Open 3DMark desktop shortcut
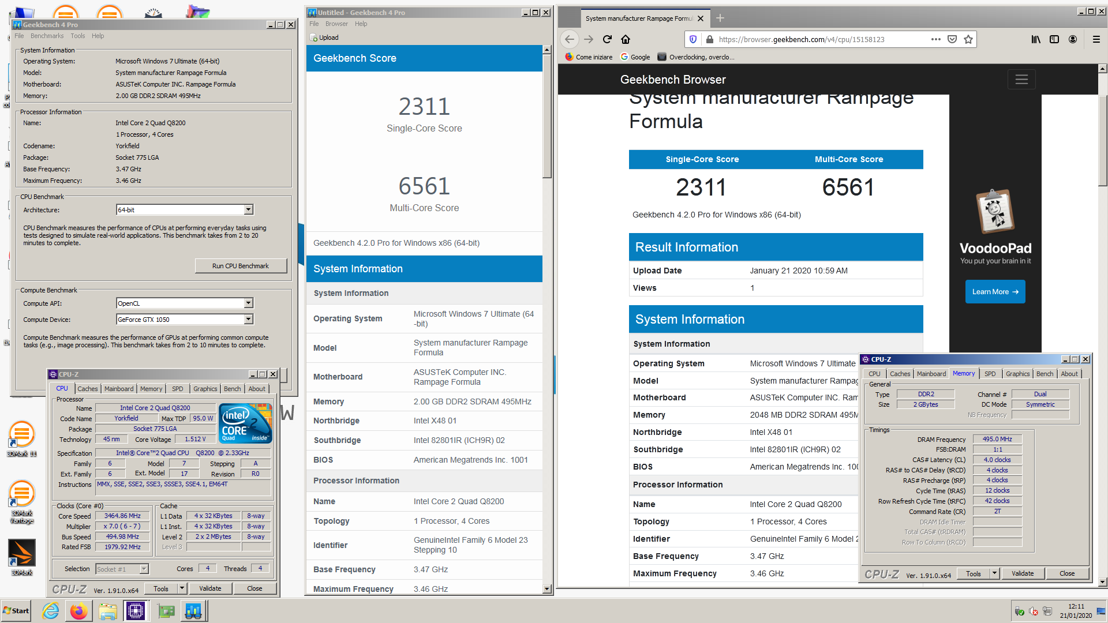1108x623 pixels. point(21,557)
